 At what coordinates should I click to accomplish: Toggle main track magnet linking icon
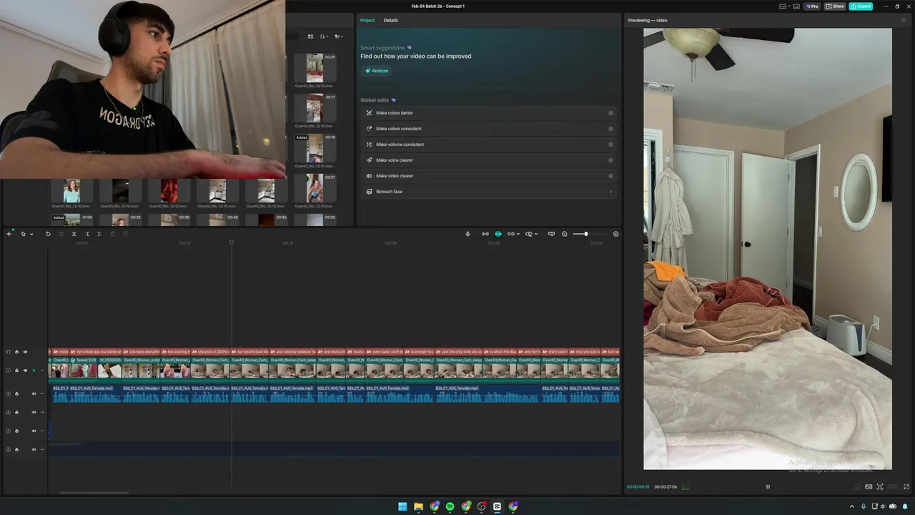coord(485,234)
